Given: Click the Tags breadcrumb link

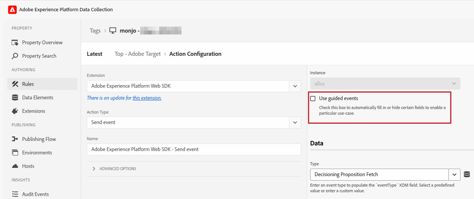Looking at the screenshot, I should (95, 31).
